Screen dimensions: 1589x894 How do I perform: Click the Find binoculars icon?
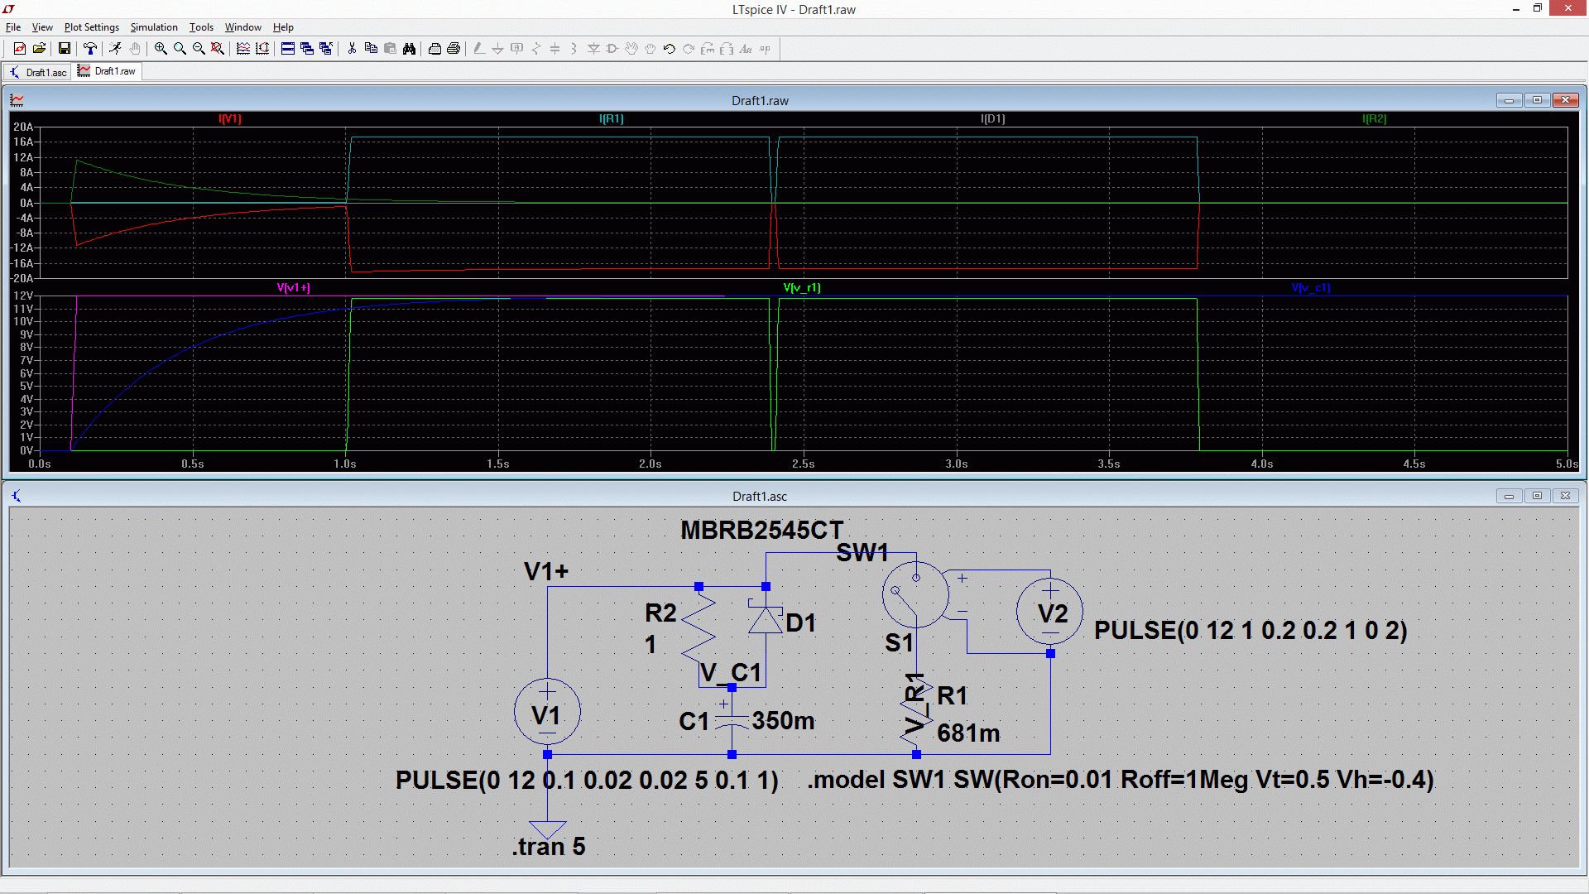409,49
